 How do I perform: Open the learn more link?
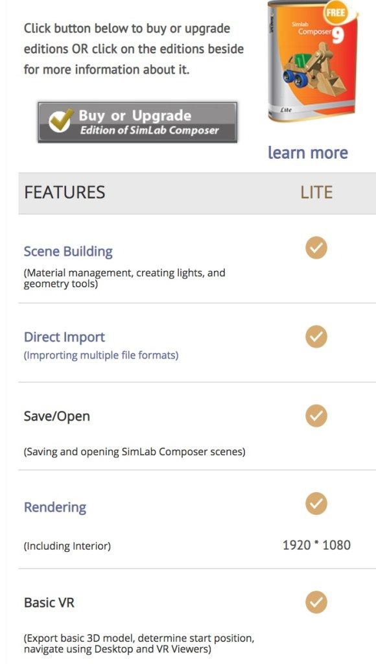(308, 152)
